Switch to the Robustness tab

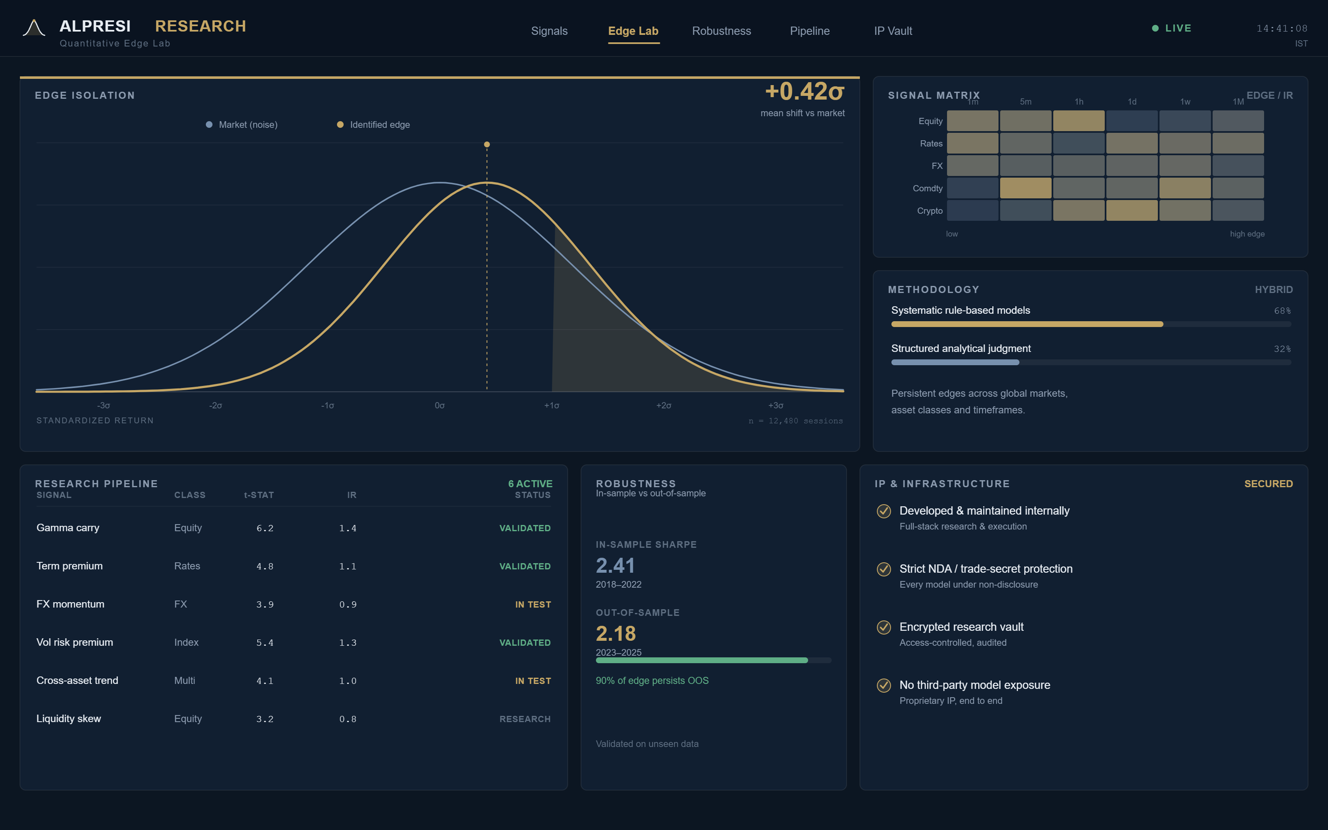722,31
